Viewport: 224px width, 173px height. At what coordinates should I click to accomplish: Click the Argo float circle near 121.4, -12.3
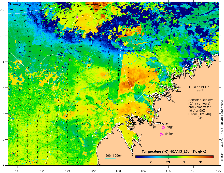pos(77,17)
